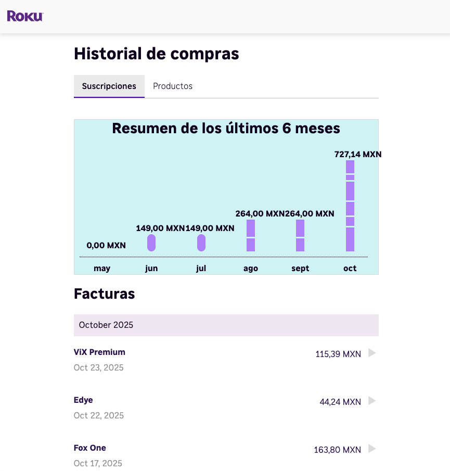Click the Facturas heading
The image size is (450, 471).
[x=104, y=294]
